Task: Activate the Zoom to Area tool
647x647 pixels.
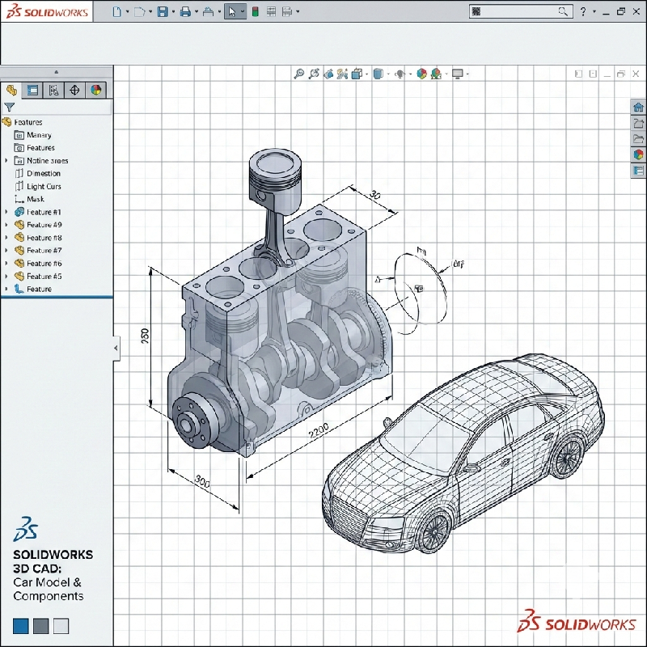Action: click(314, 73)
